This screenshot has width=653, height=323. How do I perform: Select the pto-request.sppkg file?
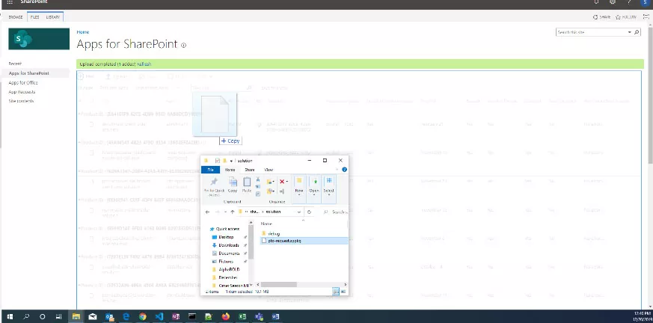[x=304, y=241]
